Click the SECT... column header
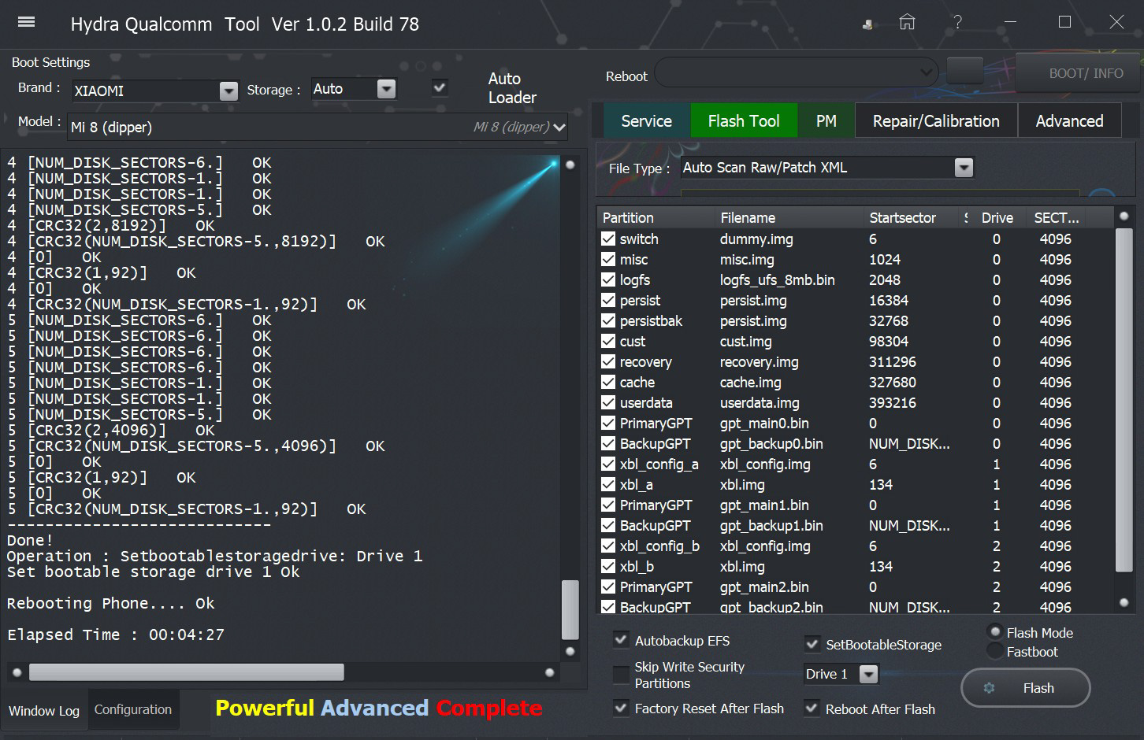This screenshot has width=1144, height=740. coord(1057,217)
